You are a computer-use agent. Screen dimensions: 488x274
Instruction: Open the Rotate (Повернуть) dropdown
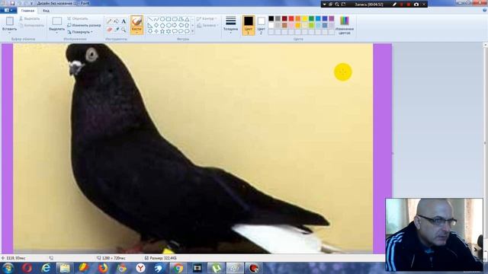[80, 32]
